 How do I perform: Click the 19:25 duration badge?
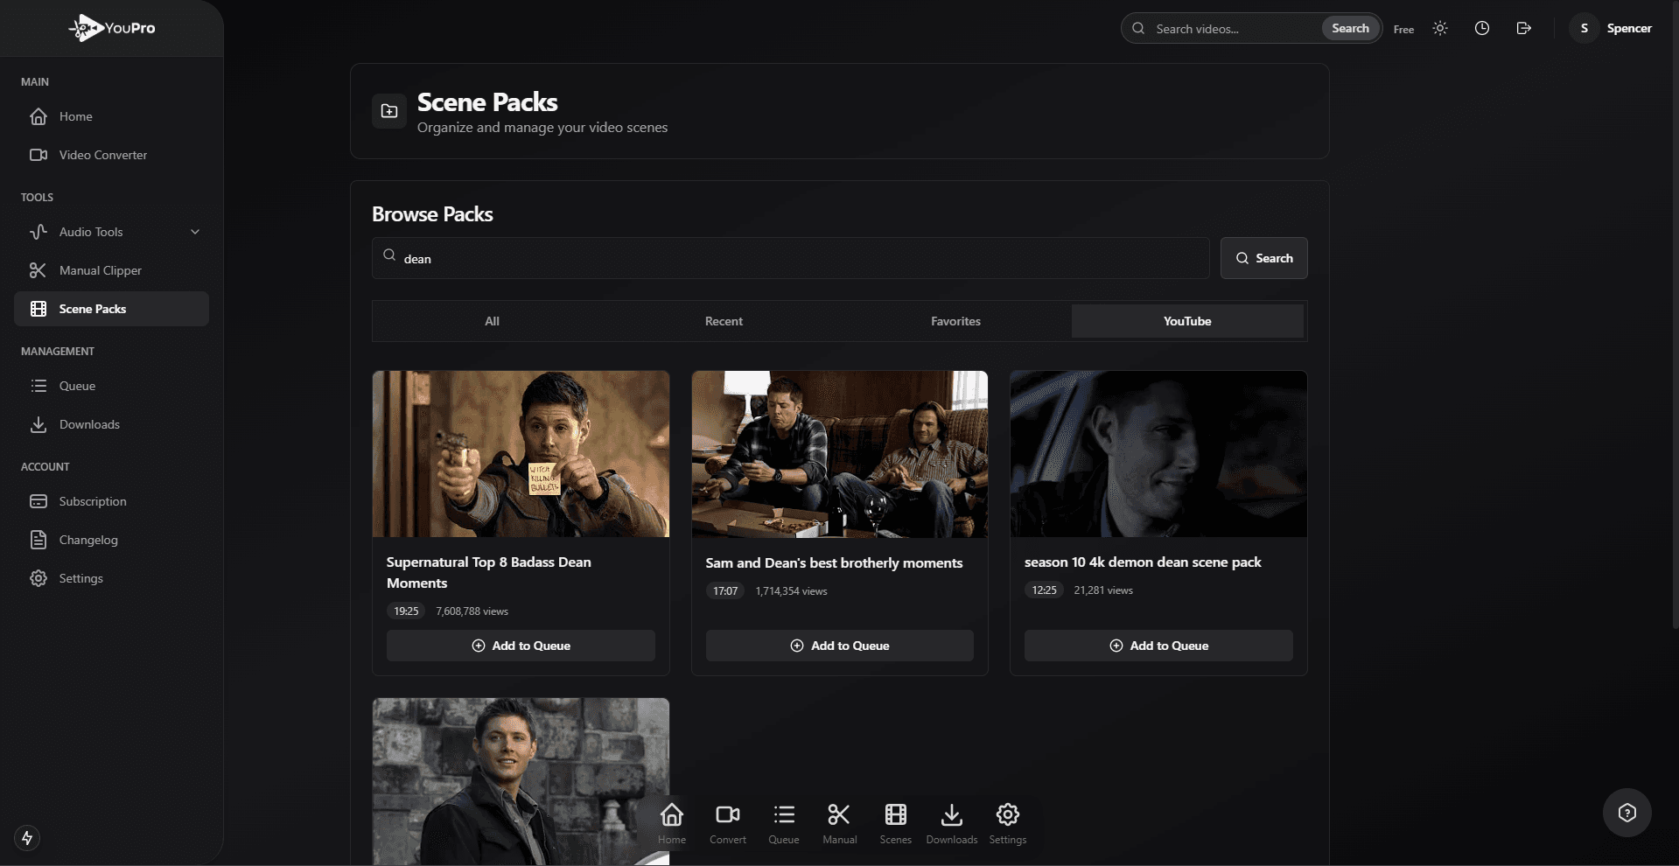406,611
